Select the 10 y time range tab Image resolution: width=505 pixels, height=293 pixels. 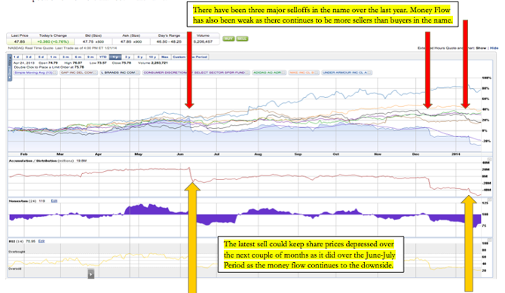152,57
